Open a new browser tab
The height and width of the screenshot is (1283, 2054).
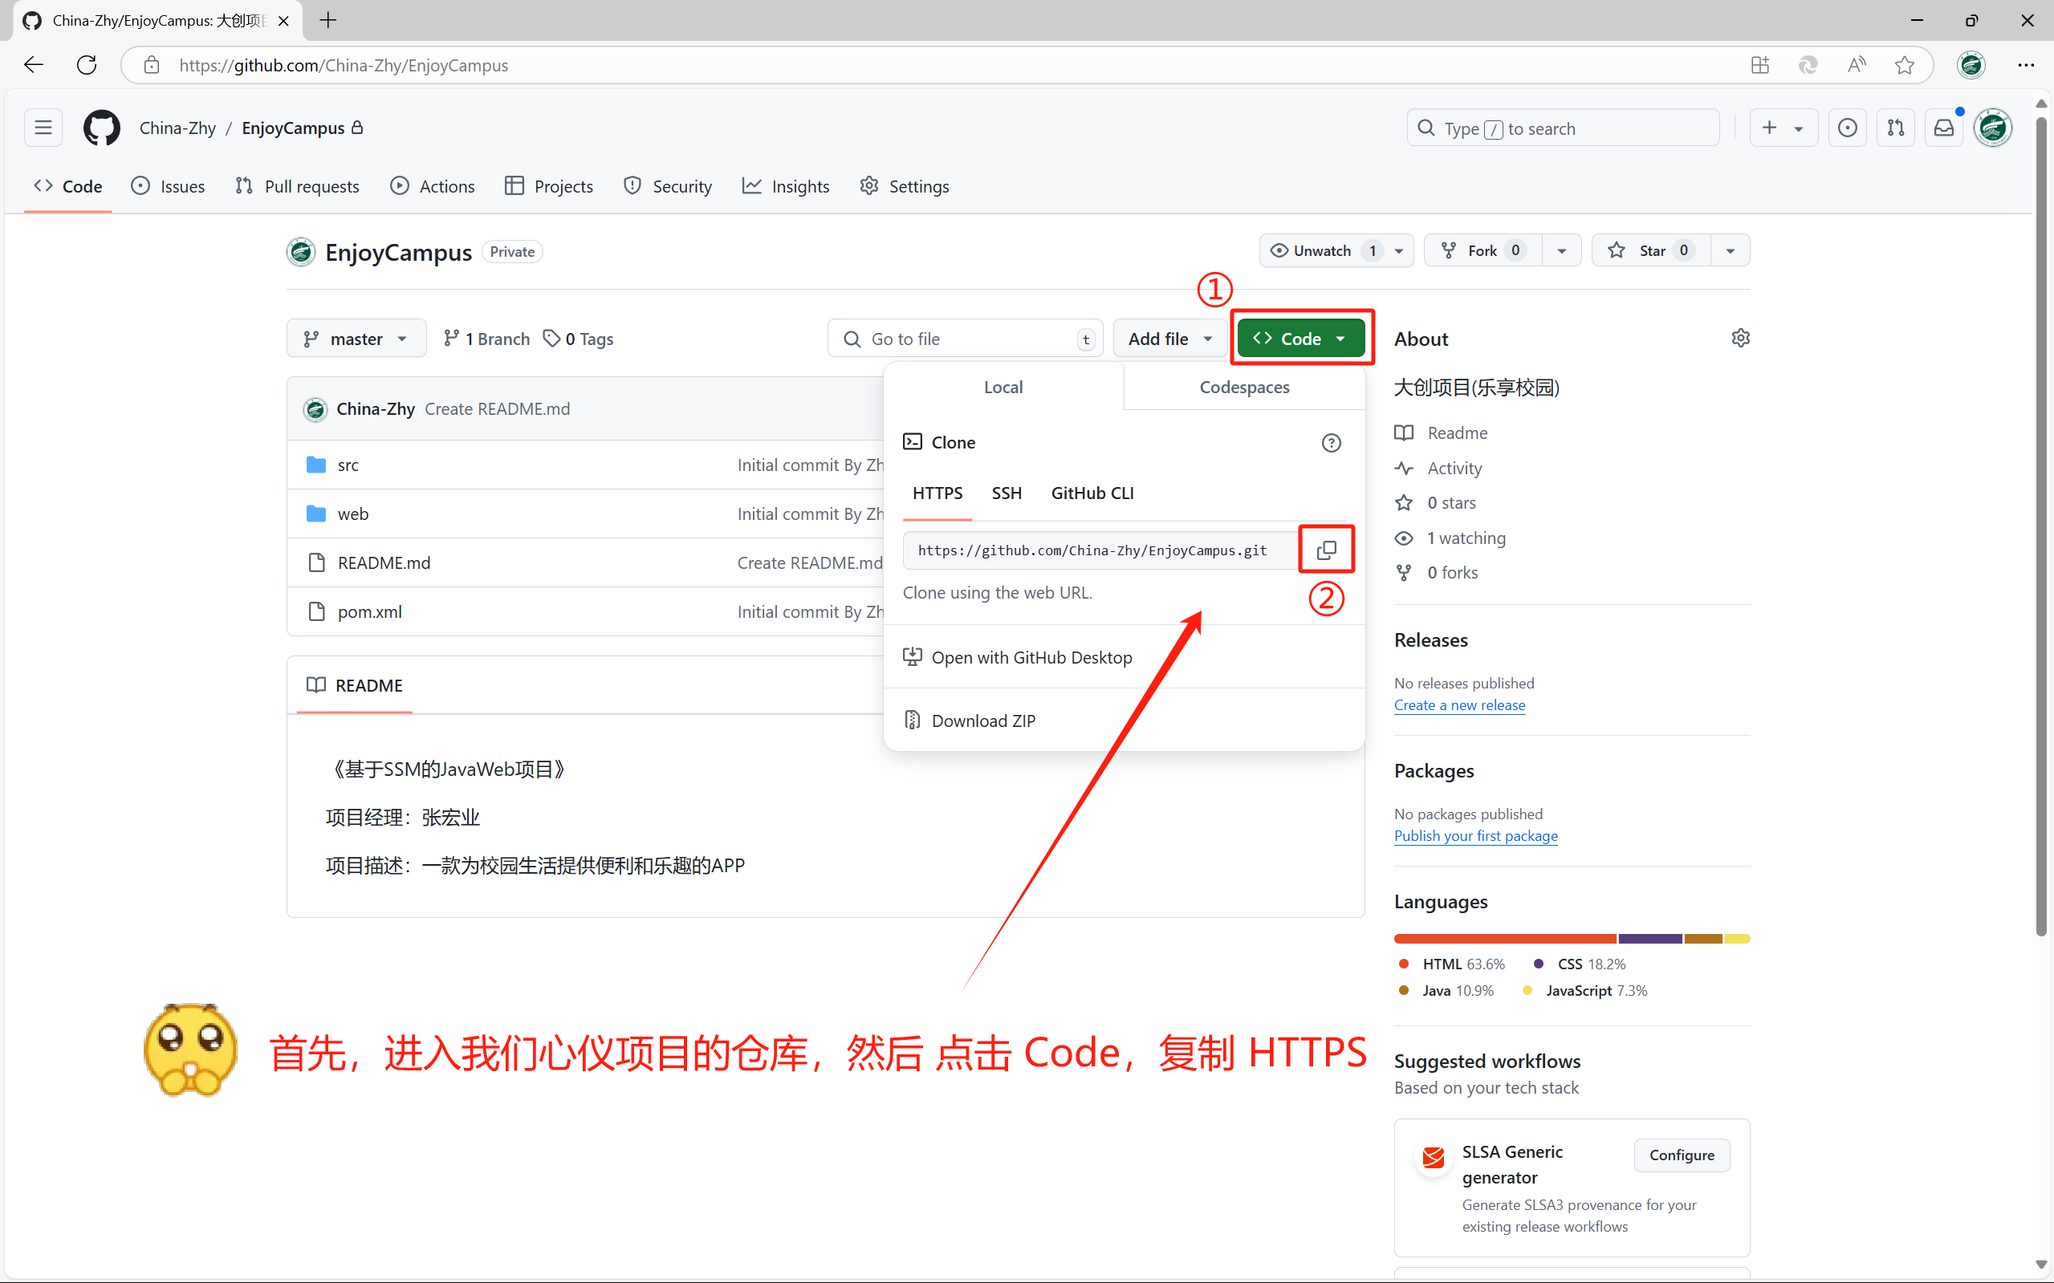click(x=327, y=20)
